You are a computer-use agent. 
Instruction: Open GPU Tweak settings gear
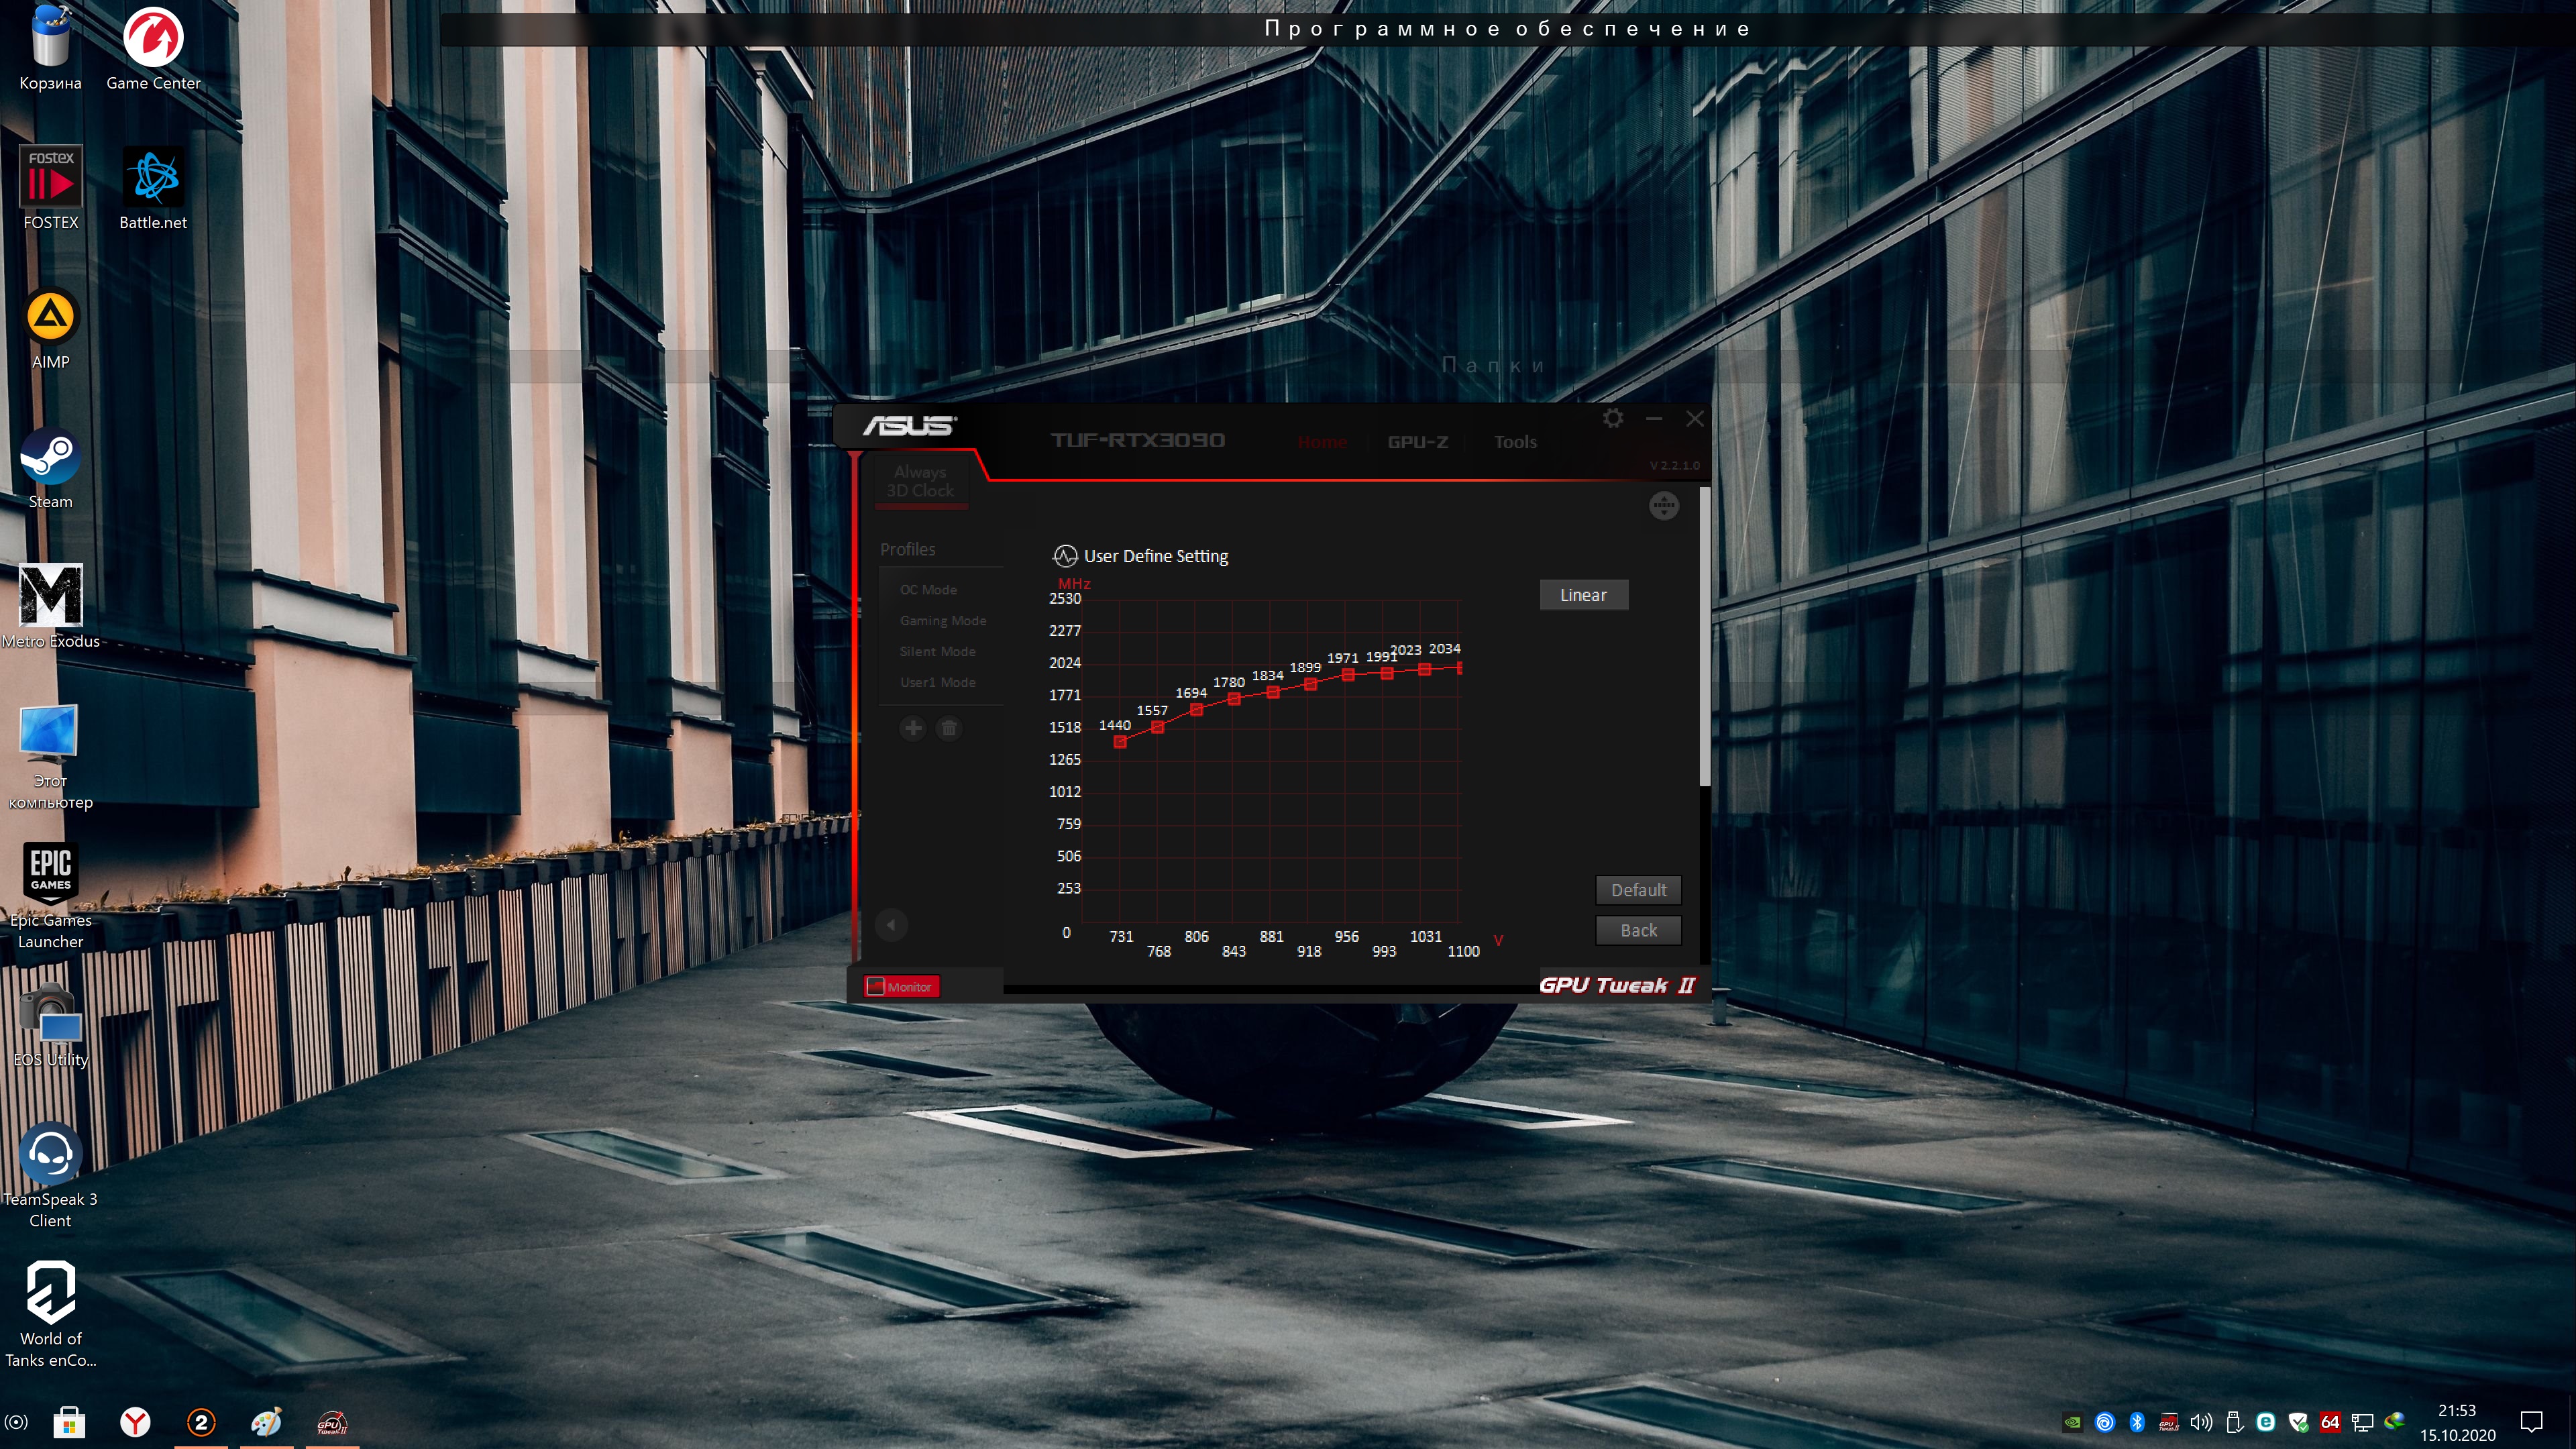tap(1613, 418)
